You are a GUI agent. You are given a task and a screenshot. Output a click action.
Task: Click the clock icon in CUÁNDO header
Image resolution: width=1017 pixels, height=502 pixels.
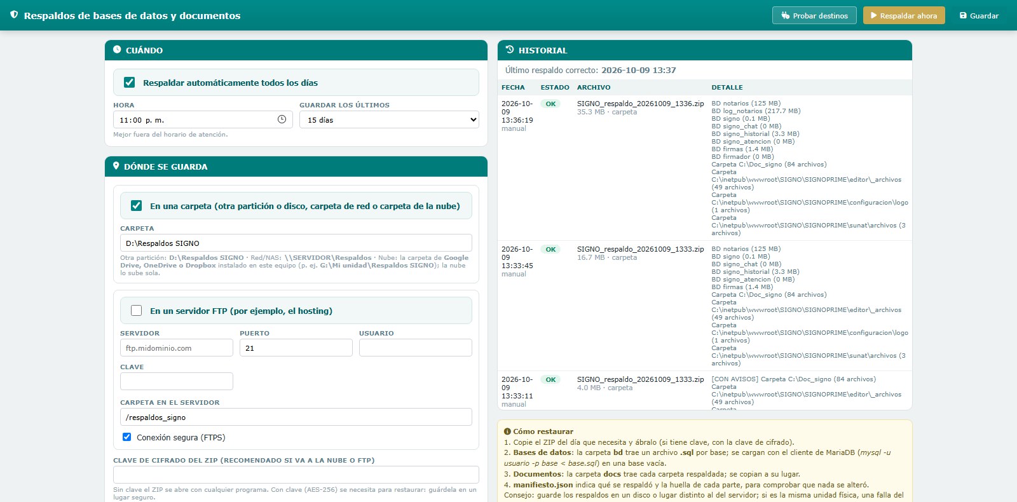[117, 50]
